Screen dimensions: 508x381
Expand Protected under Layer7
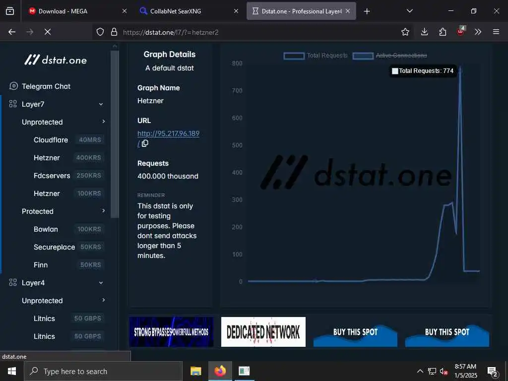pos(103,211)
